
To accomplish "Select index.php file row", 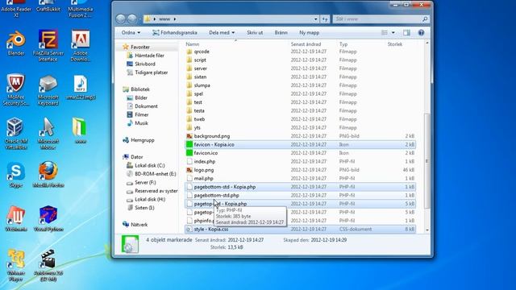I will (x=300, y=161).
